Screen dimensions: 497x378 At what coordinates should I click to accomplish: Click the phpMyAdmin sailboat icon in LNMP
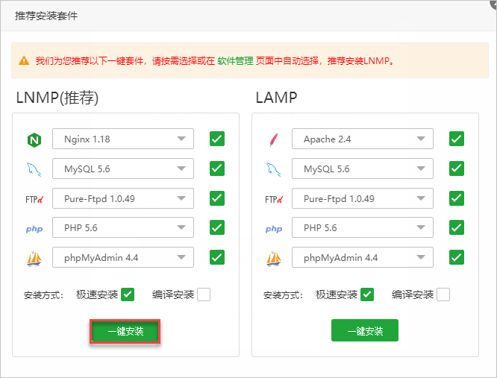pos(34,258)
